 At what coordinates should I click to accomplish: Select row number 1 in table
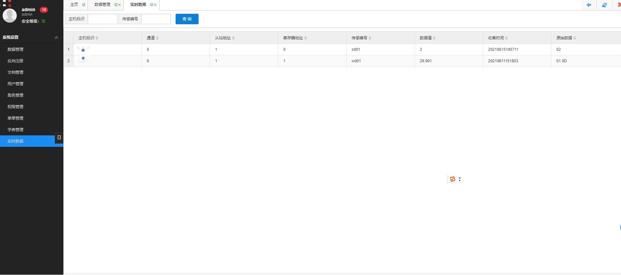coord(69,49)
